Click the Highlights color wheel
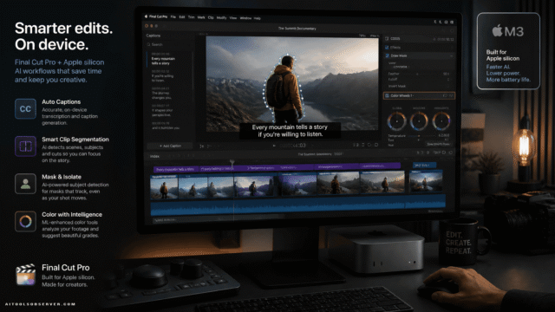 pos(441,121)
